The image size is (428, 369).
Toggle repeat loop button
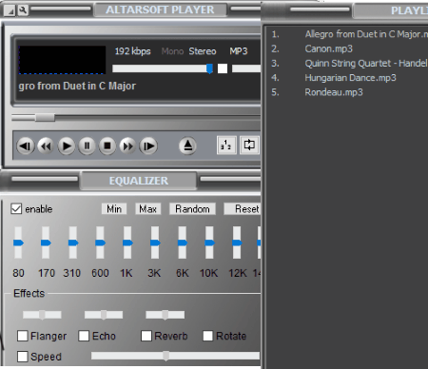(249, 146)
